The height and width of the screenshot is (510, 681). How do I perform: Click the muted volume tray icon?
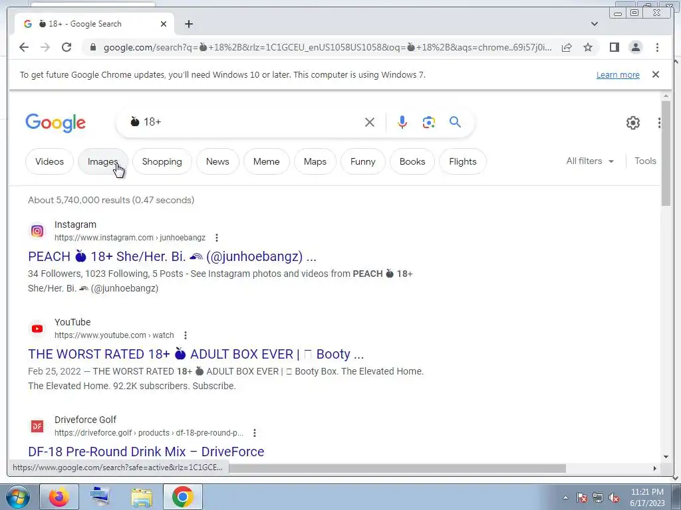coord(614,498)
